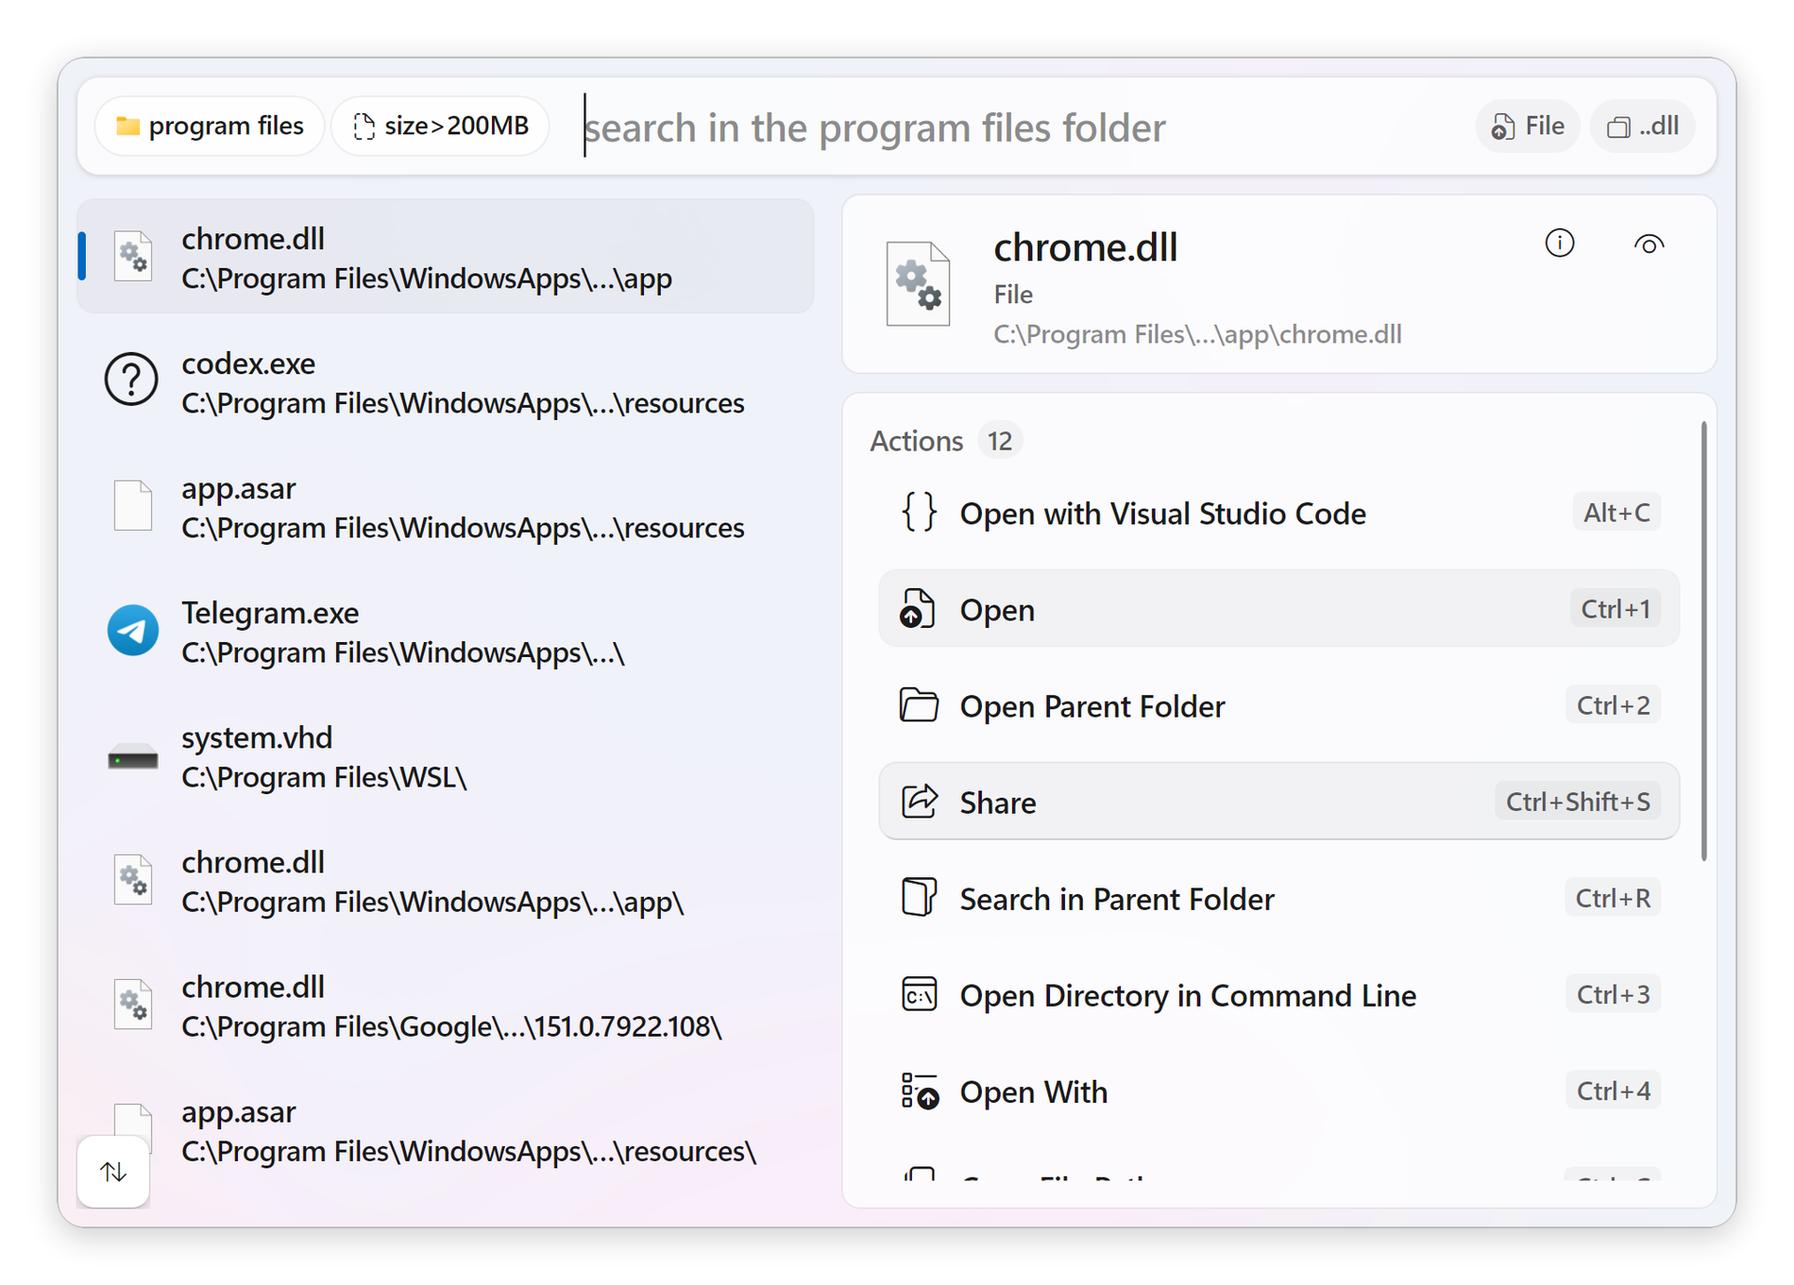Select chrome.dll in Google 151.0.7922.108 folder
Viewport: 1794px width, 1285px height.
pos(446,1006)
